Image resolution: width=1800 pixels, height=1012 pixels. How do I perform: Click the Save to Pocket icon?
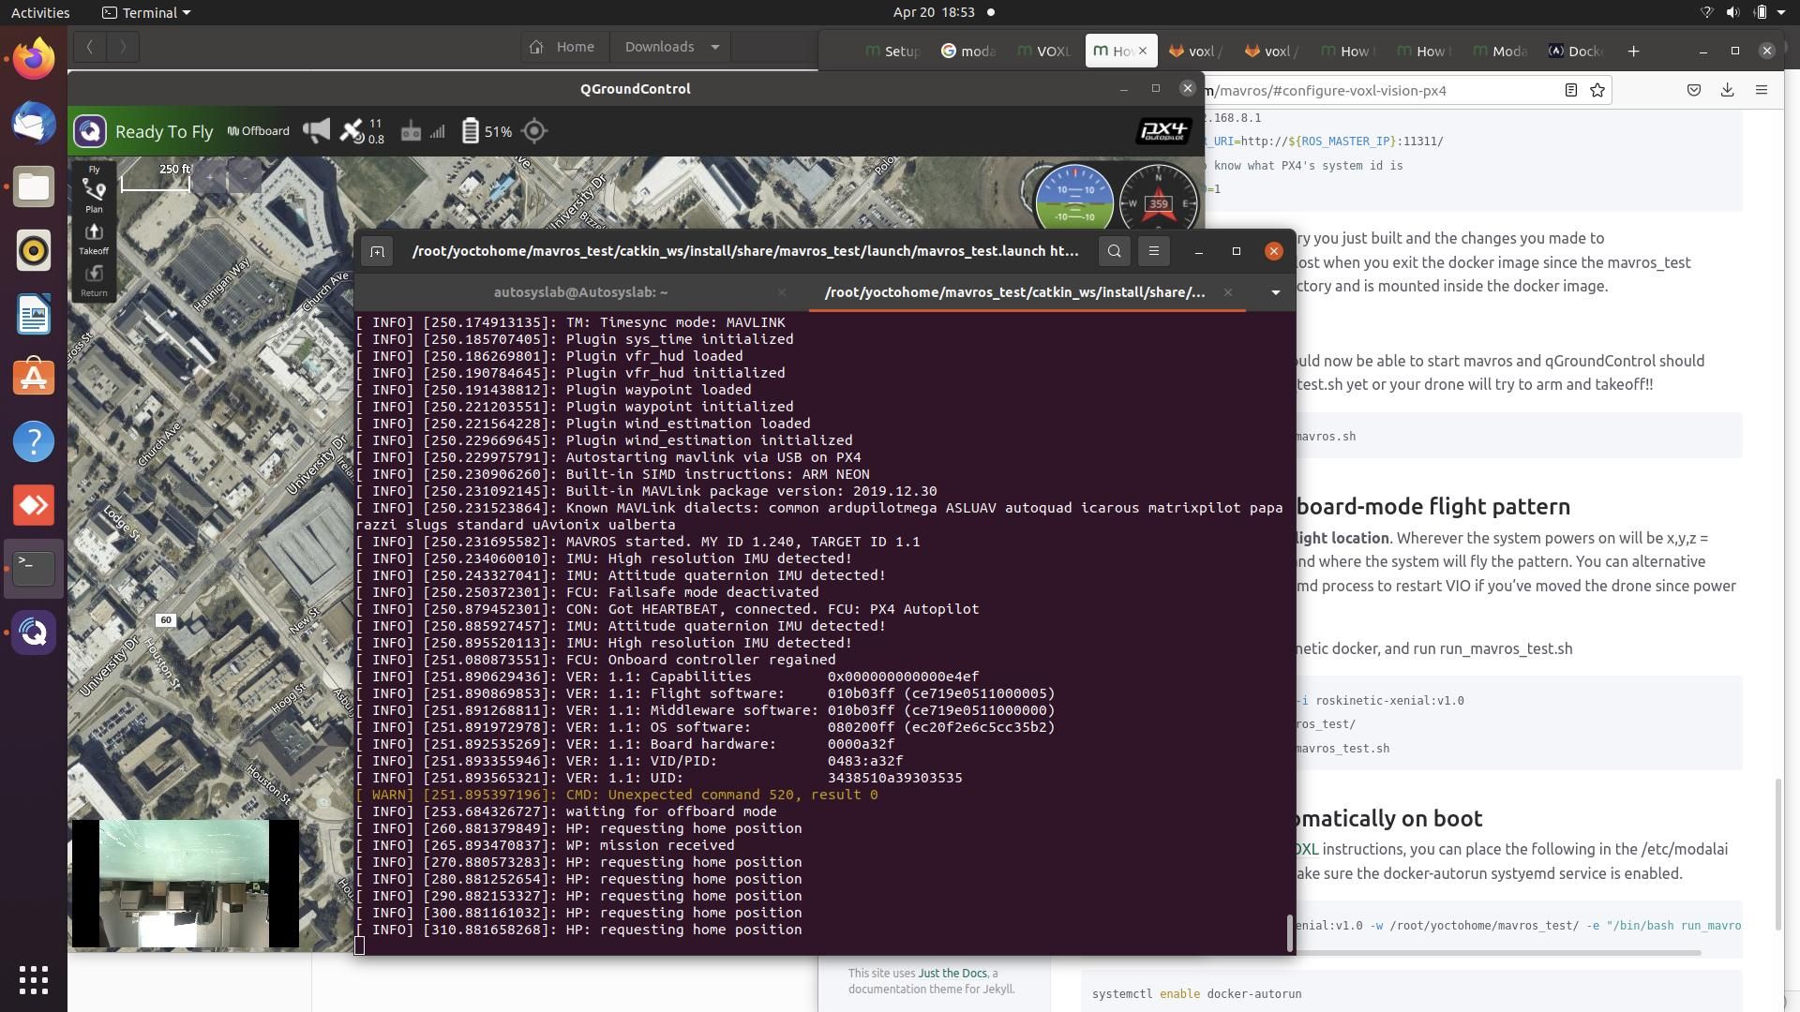[x=1694, y=90]
